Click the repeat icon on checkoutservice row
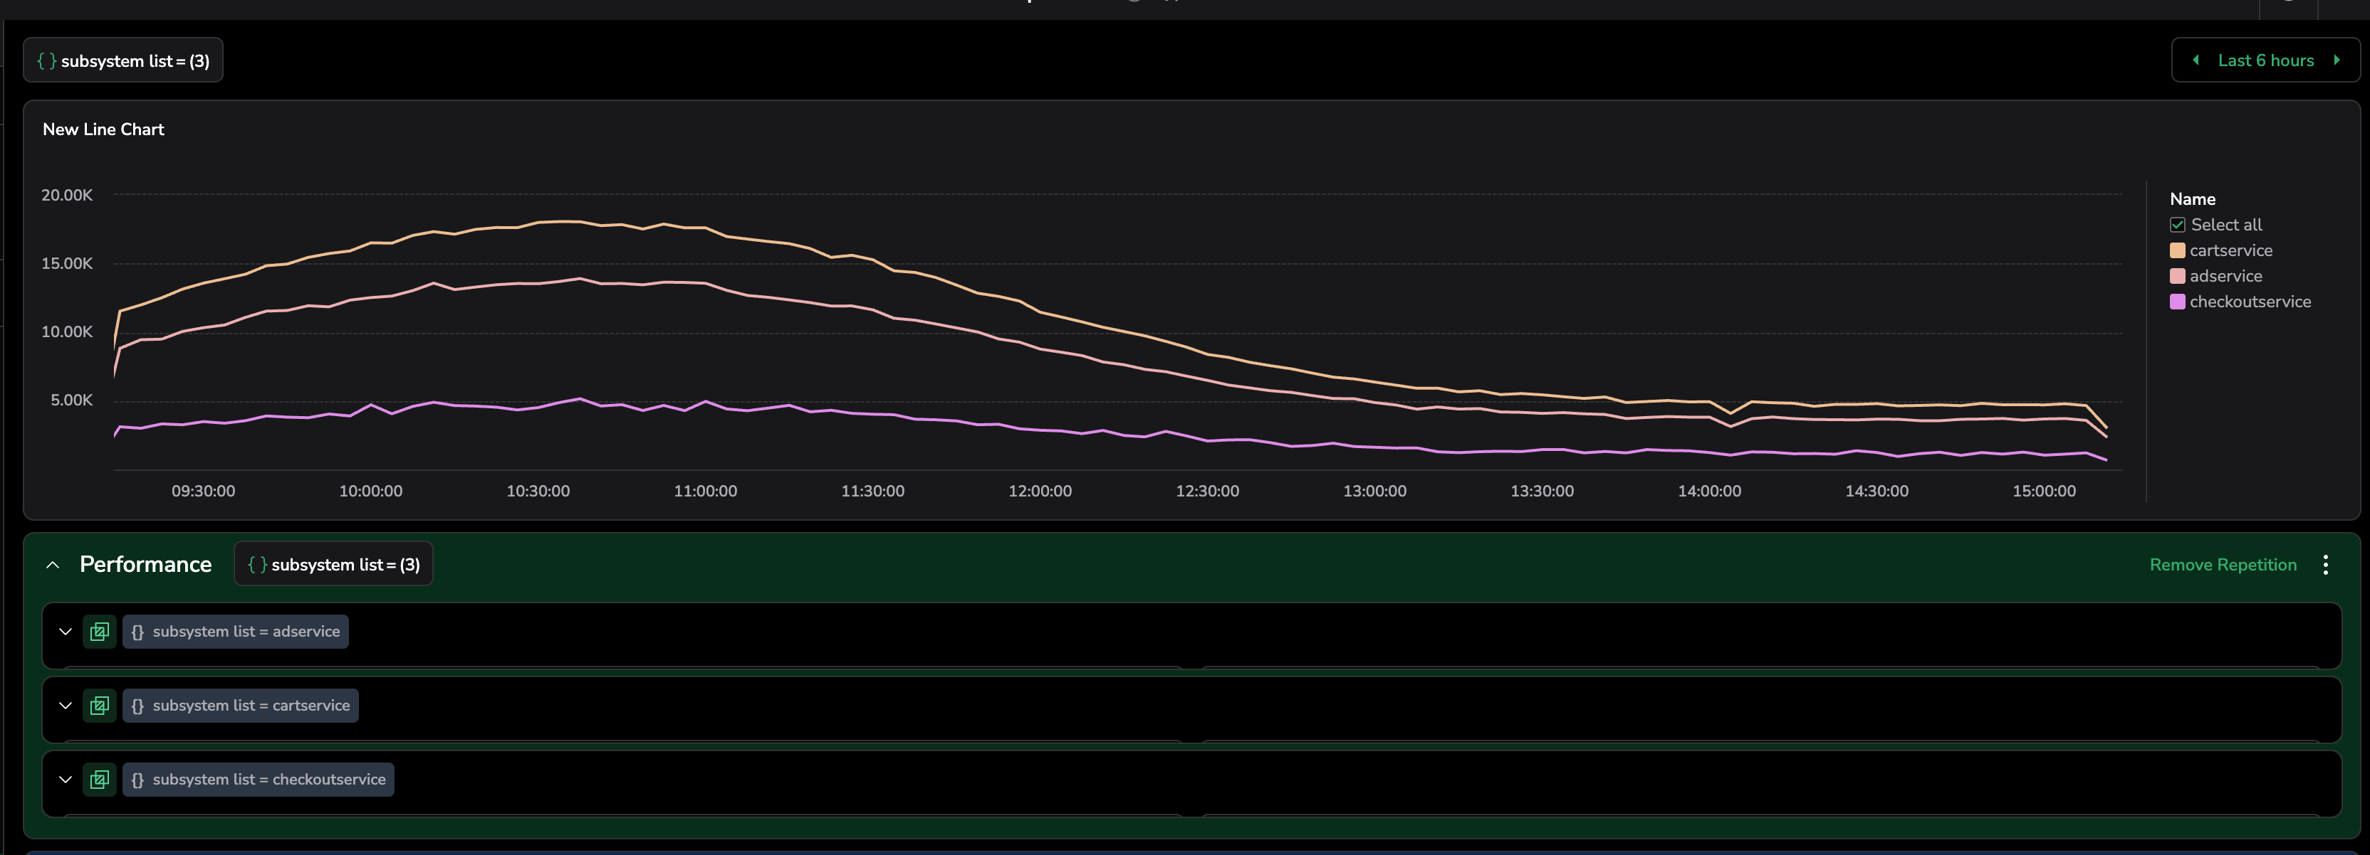The width and height of the screenshot is (2370, 855). coord(100,780)
